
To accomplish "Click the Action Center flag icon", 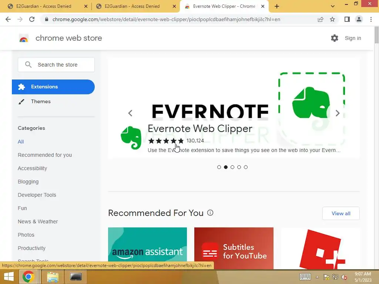I will (x=326, y=277).
